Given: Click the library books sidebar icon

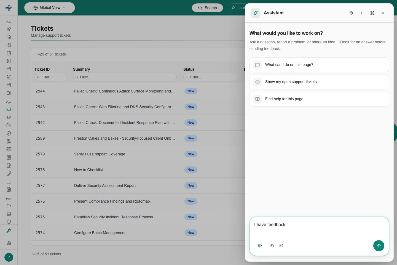Looking at the screenshot, I should pyautogui.click(x=9, y=141).
